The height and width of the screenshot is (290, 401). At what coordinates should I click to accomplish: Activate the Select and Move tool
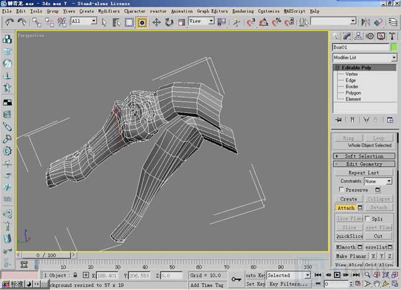click(x=156, y=22)
